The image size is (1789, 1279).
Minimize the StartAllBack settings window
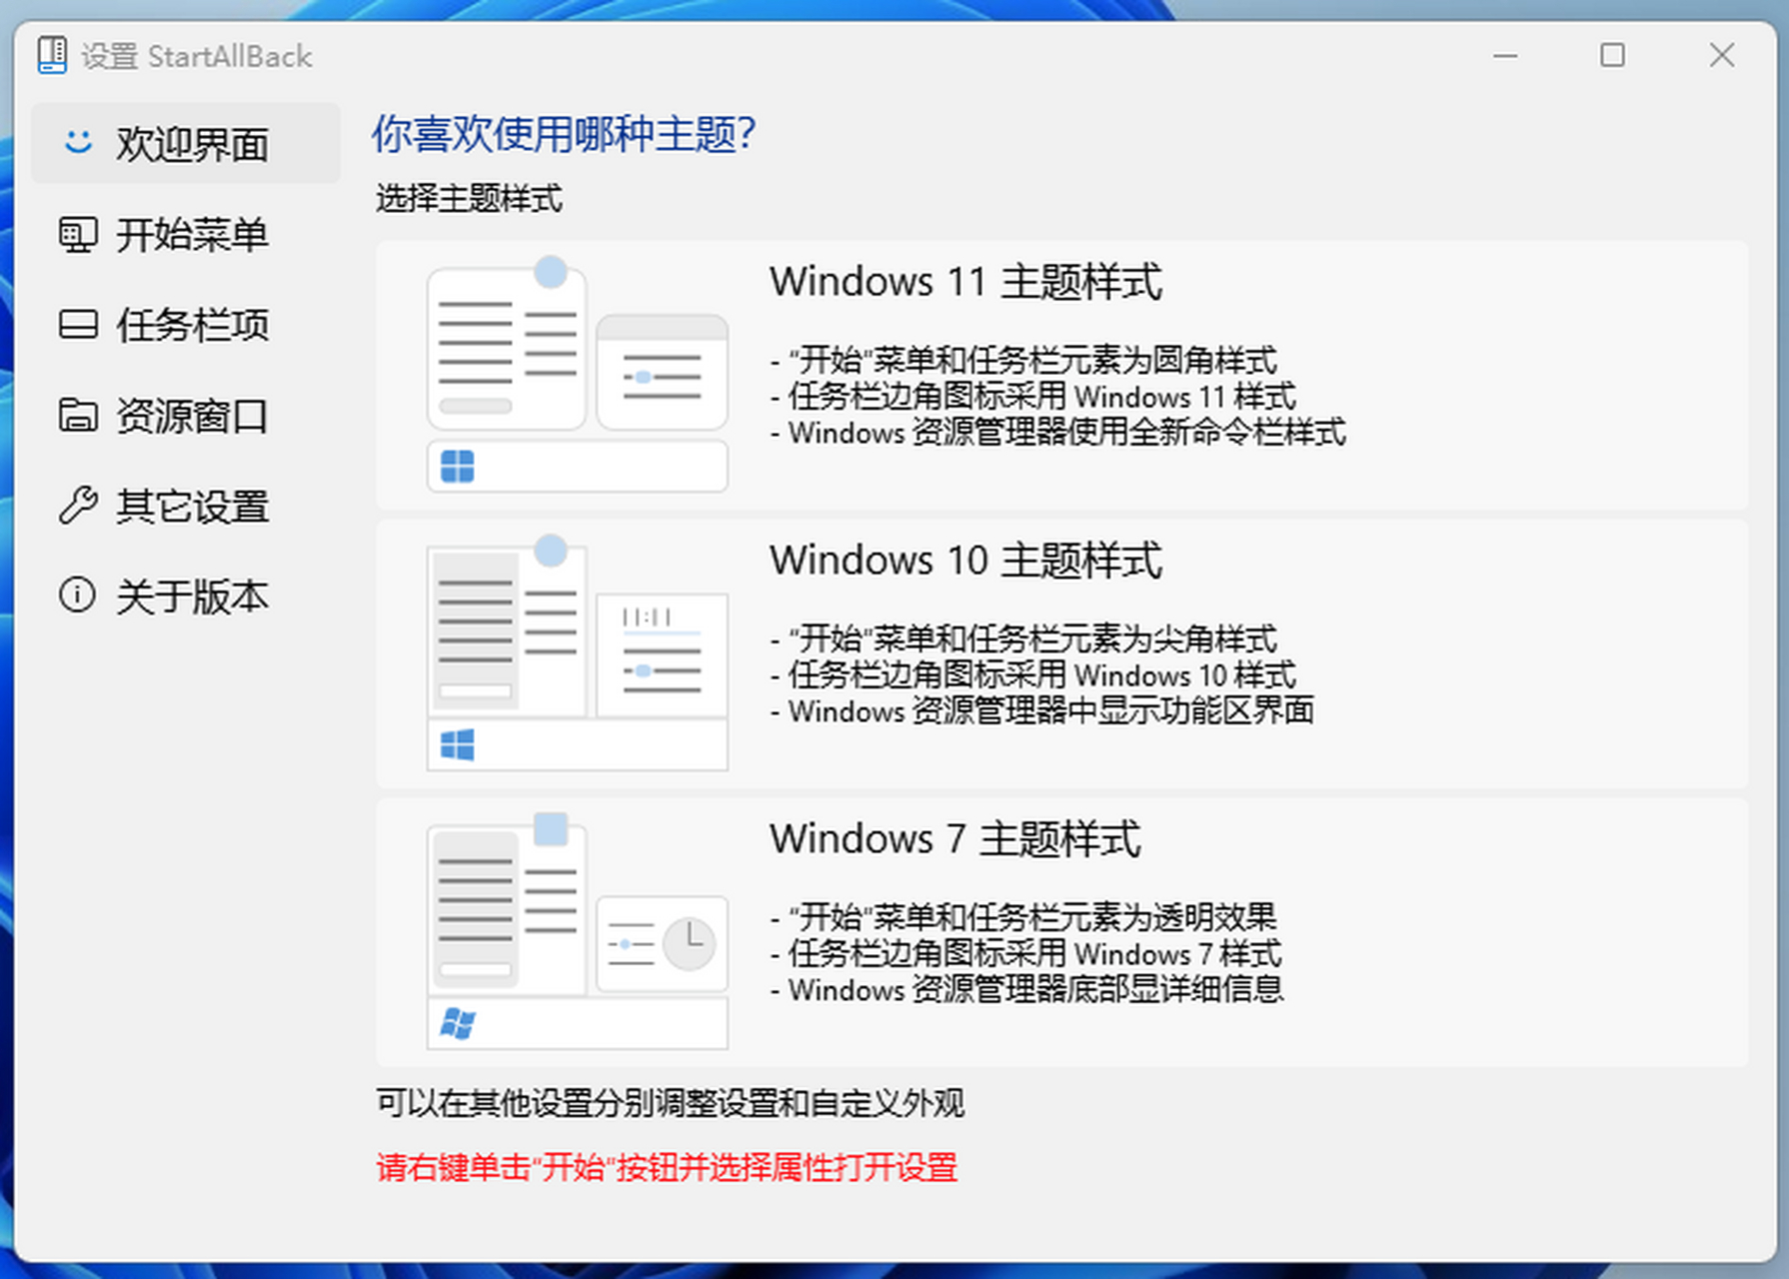(1506, 55)
